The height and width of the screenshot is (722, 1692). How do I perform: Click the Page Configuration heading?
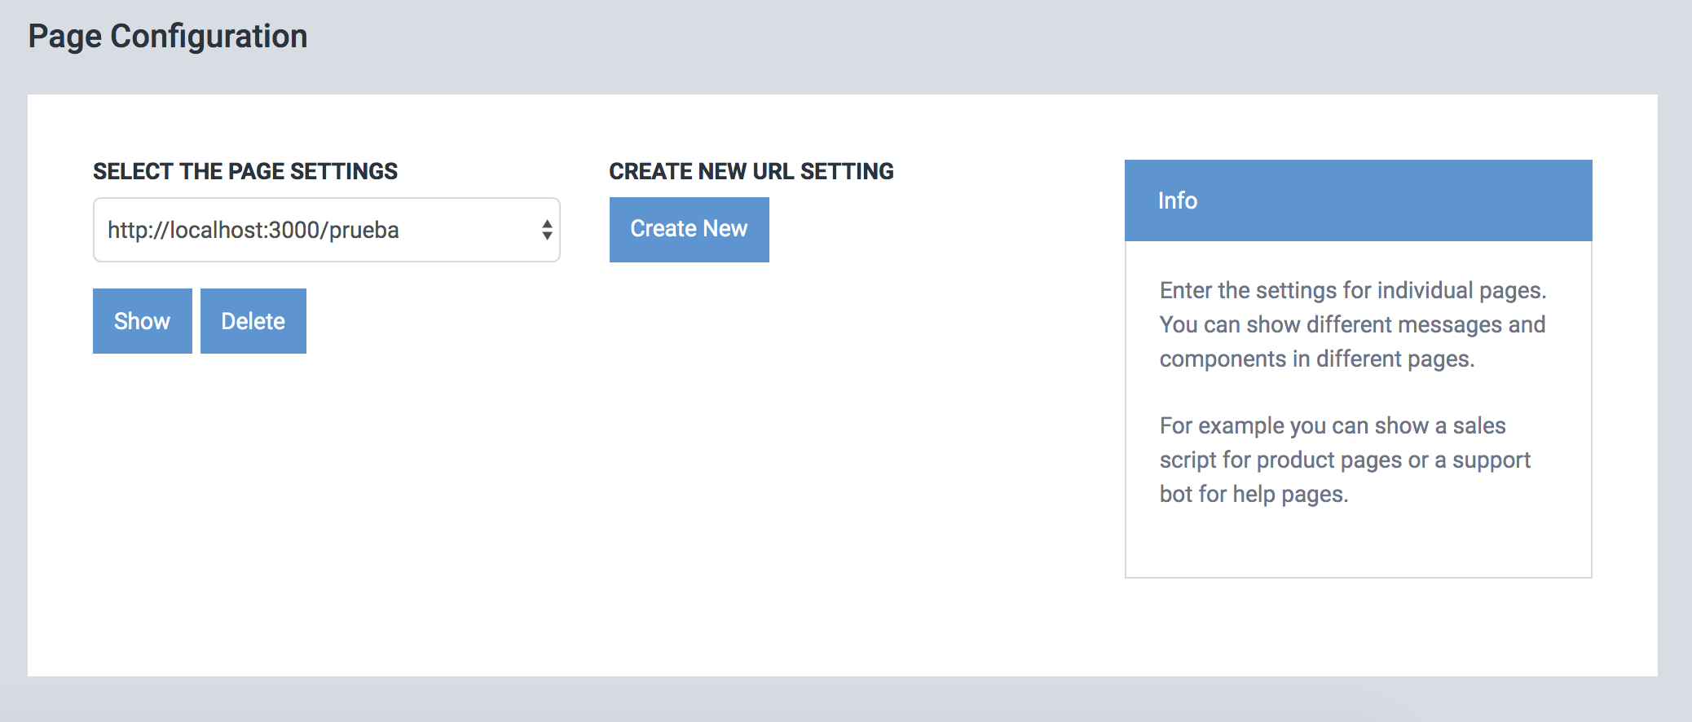168,37
